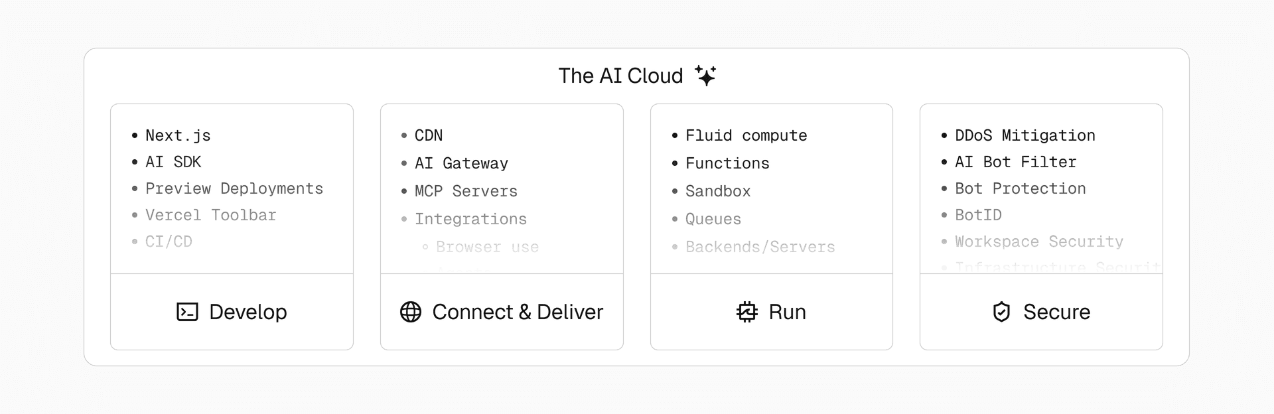
Task: Open the Develop category label
Action: (x=248, y=312)
